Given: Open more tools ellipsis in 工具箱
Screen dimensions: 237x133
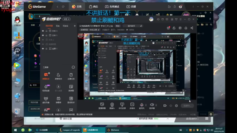Looking at the screenshot, I should click(73, 67).
